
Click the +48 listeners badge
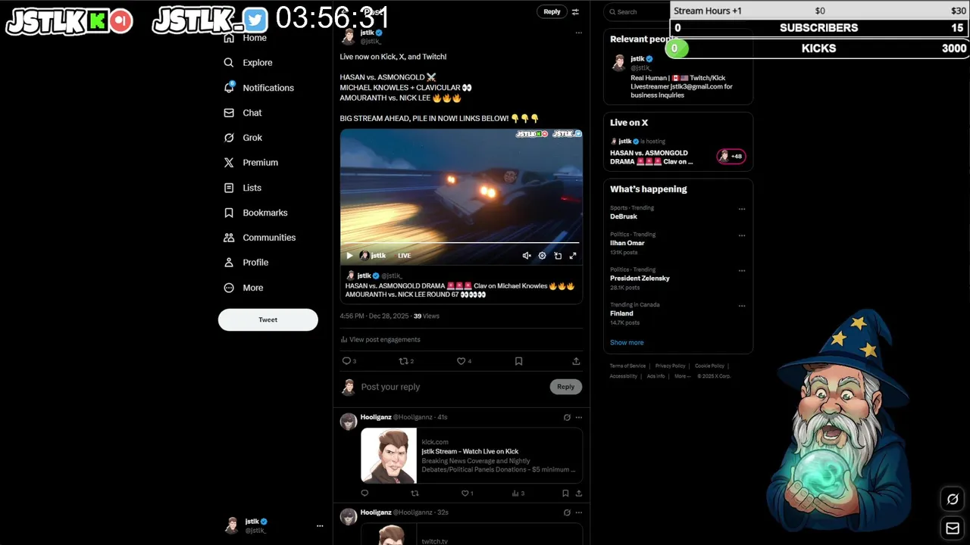point(731,157)
